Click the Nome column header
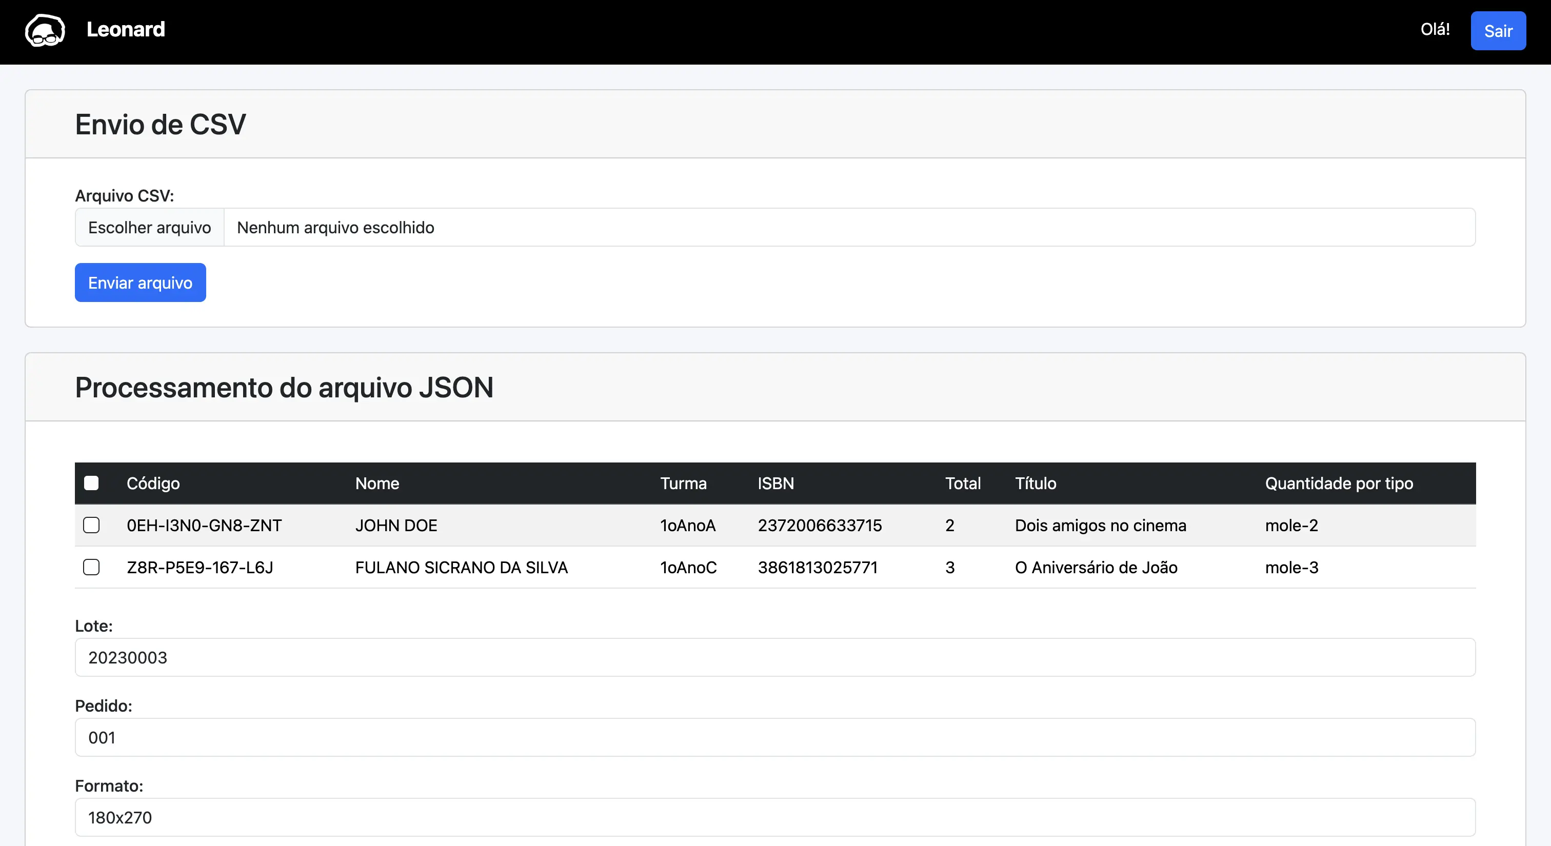Screen dimensions: 1551x846 377,482
